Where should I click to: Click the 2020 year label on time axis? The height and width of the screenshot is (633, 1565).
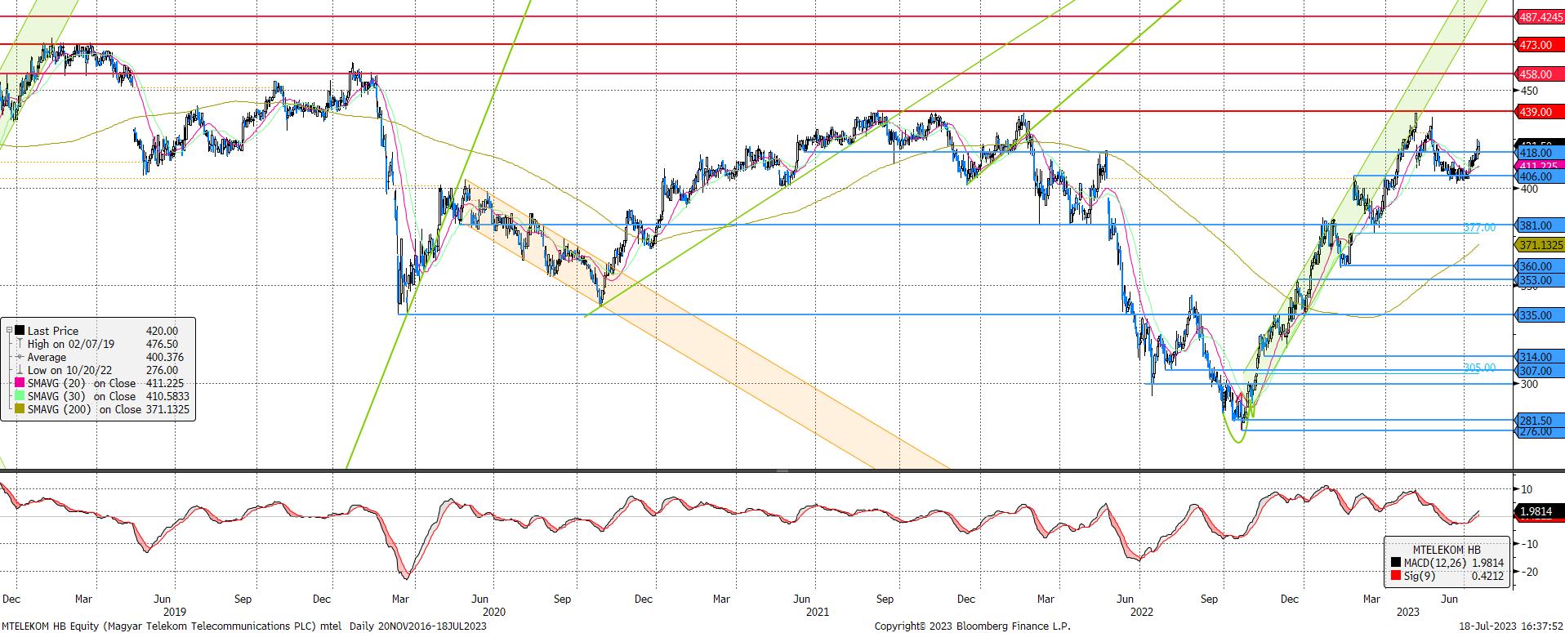[493, 612]
